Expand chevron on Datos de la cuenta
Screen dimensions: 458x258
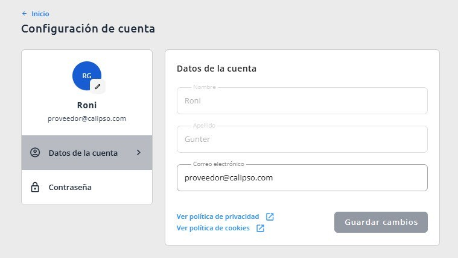click(x=139, y=153)
